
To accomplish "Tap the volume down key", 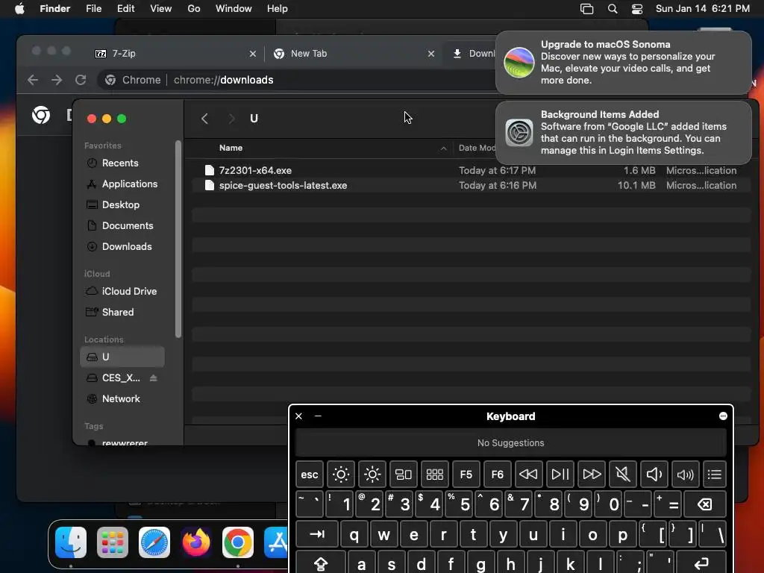I will (654, 474).
